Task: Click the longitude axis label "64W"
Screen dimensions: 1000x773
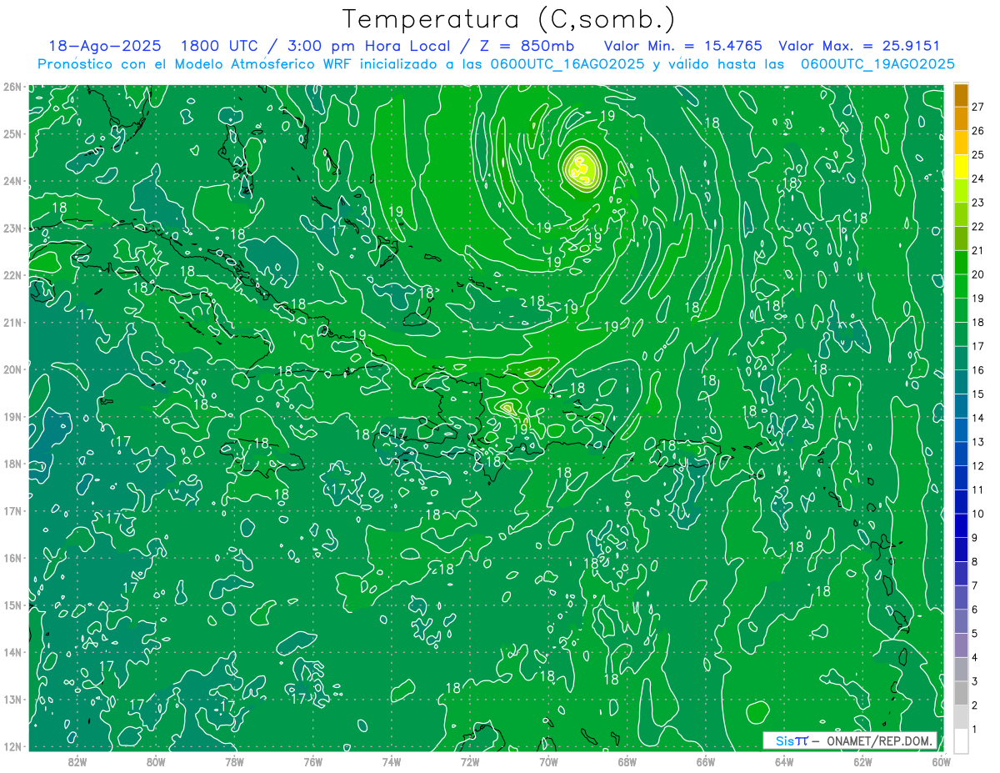Action: (x=784, y=761)
